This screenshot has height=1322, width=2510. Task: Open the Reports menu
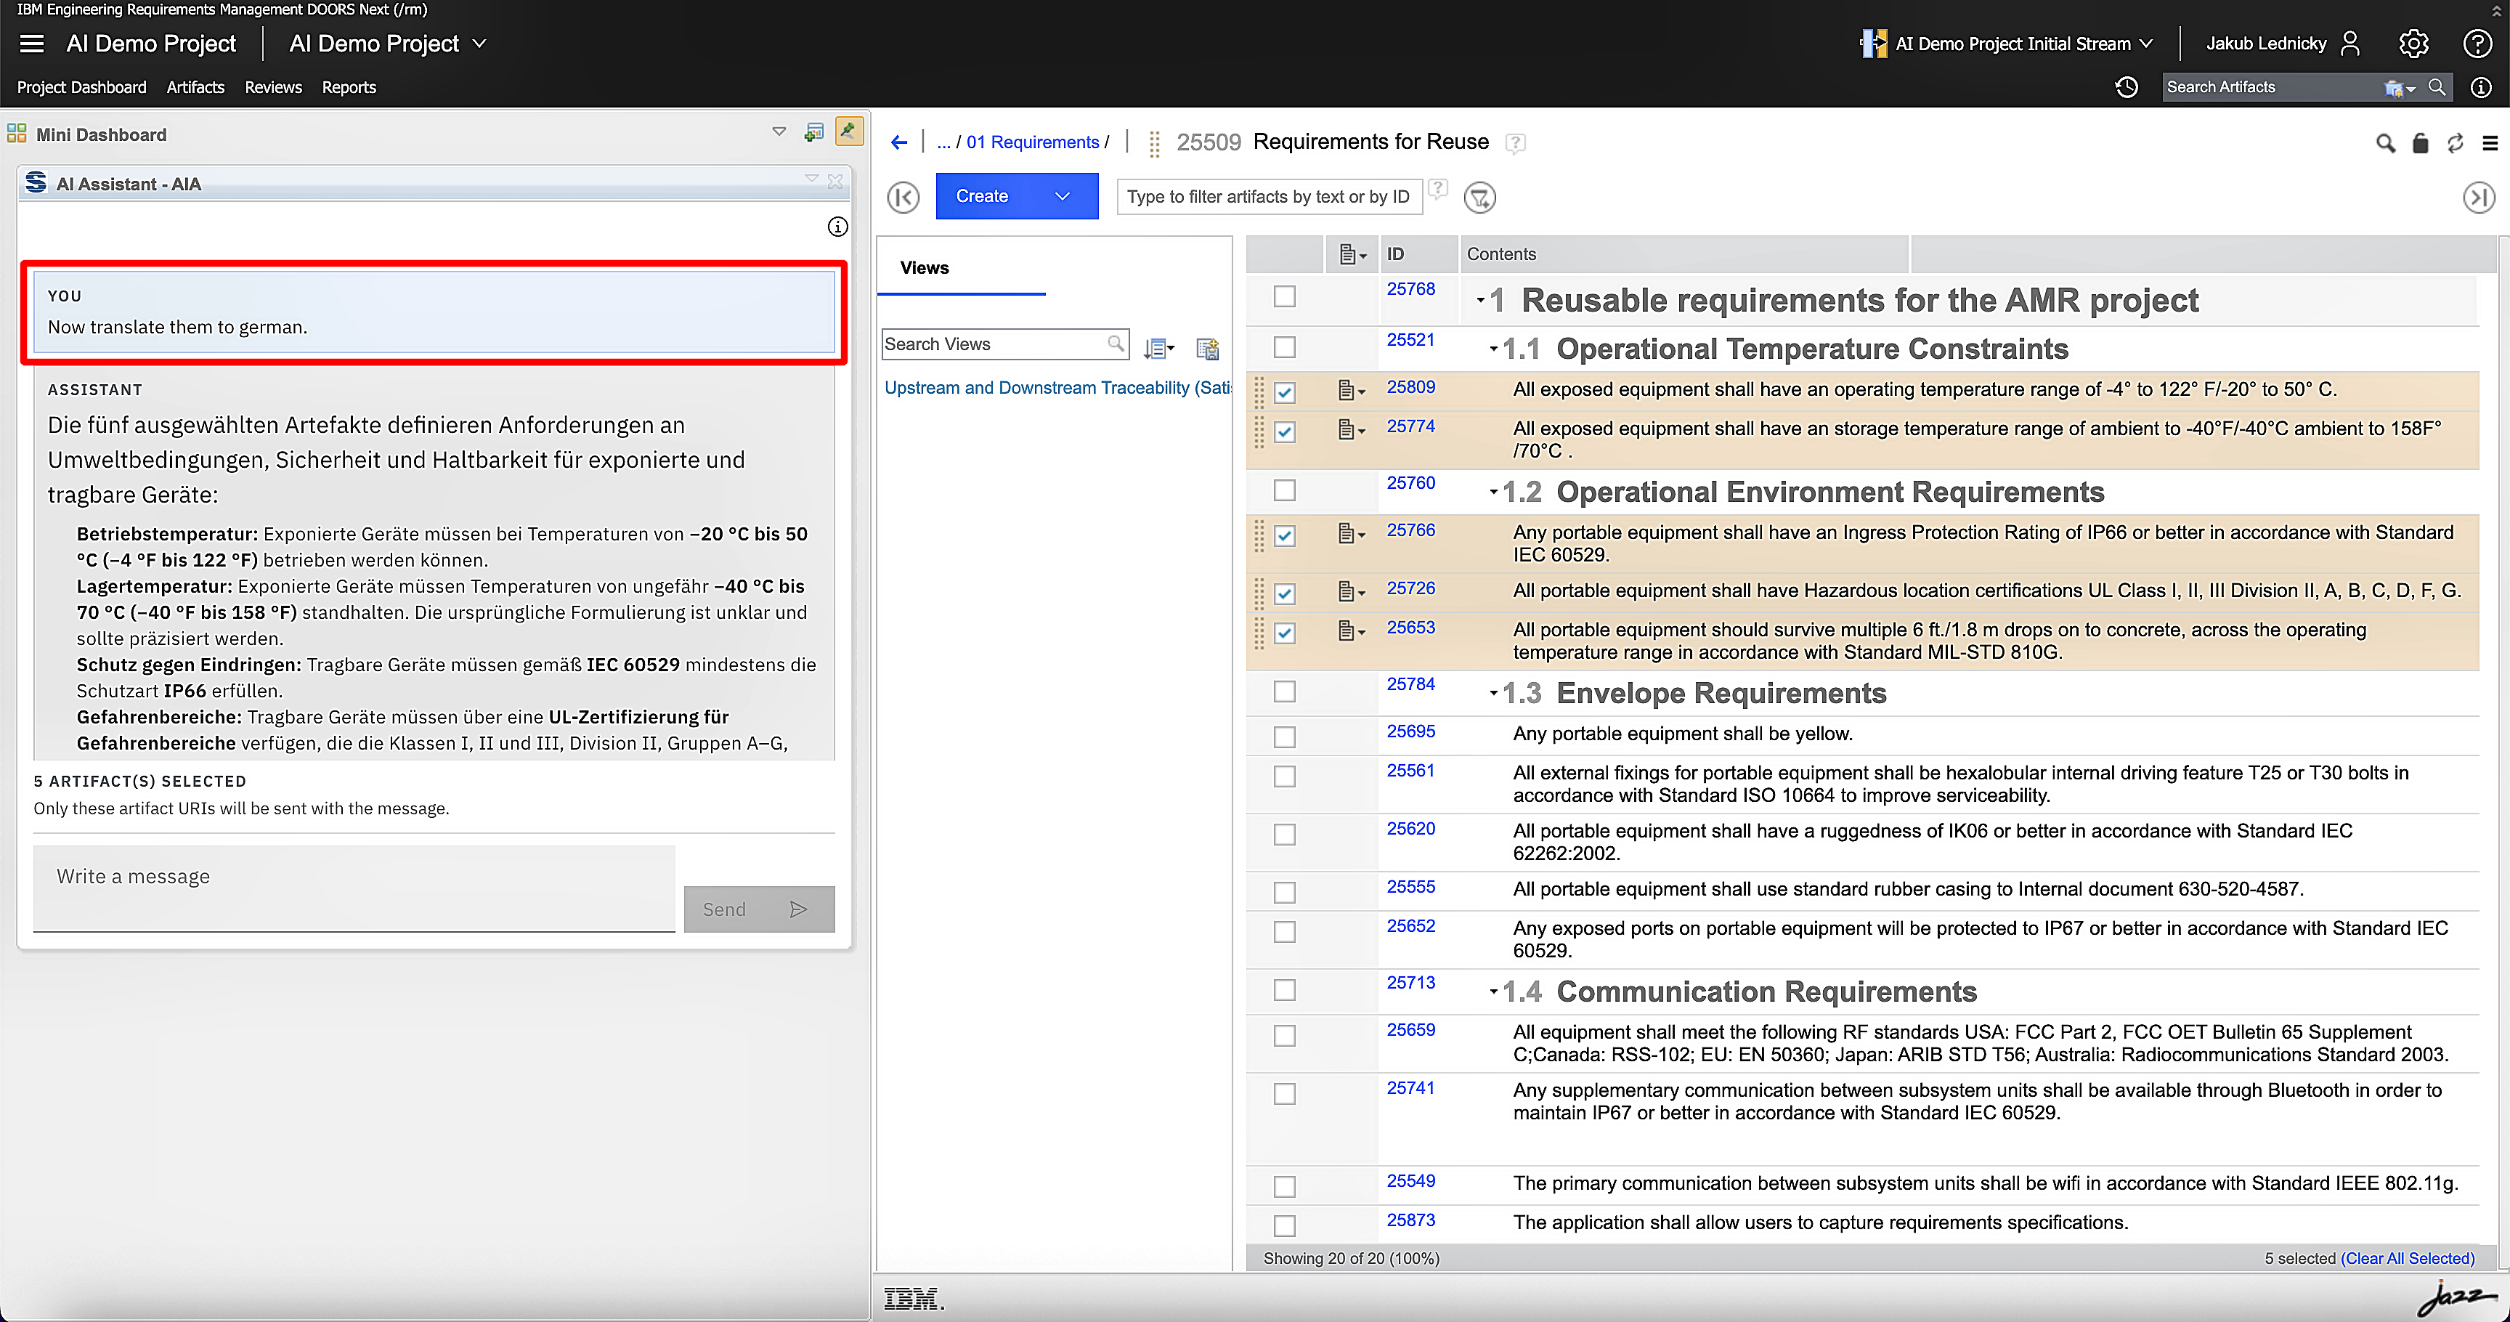point(349,88)
